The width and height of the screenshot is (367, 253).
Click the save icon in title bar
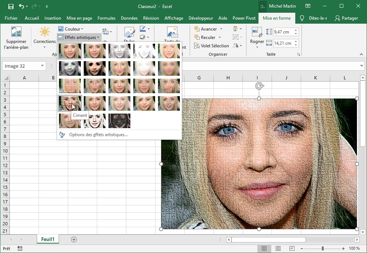(11, 6)
